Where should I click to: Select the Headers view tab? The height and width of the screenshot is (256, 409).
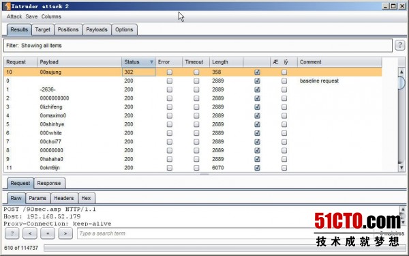64,198
